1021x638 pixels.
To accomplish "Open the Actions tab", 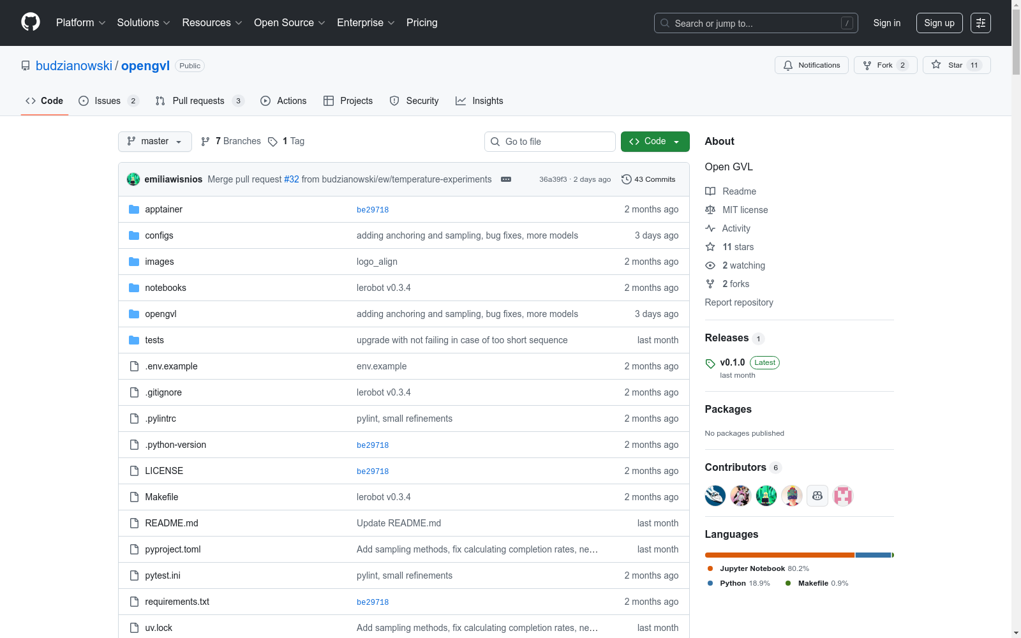I will coord(283,101).
